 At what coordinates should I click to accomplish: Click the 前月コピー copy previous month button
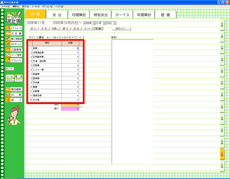[x=121, y=28]
